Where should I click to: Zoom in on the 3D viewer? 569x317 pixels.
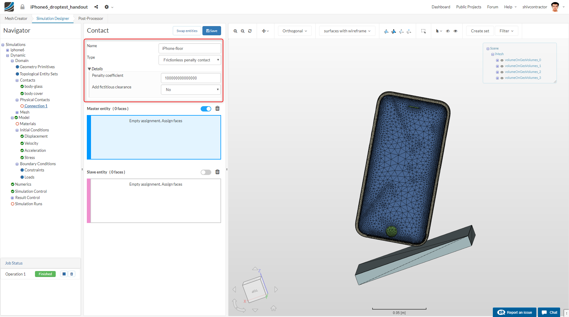click(x=235, y=31)
